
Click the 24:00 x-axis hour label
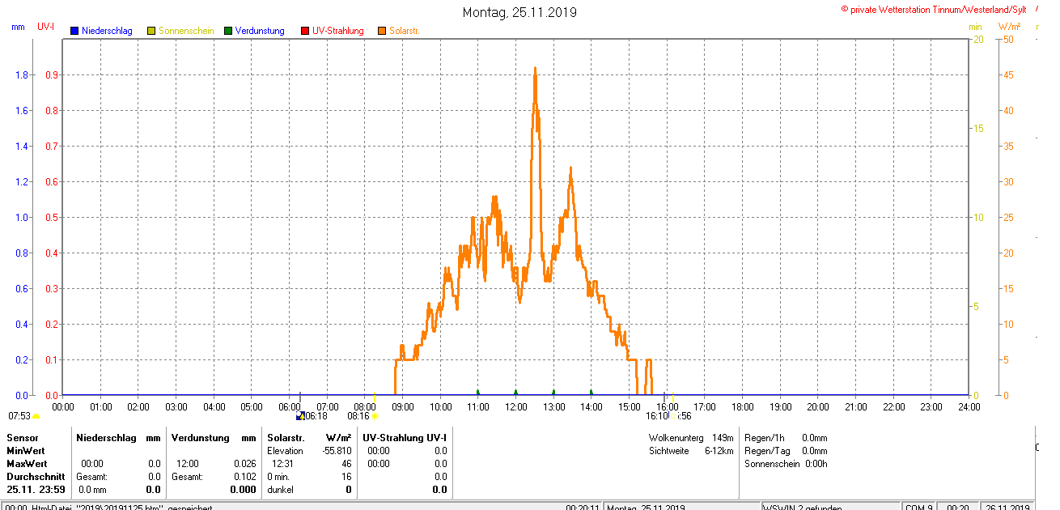point(969,406)
